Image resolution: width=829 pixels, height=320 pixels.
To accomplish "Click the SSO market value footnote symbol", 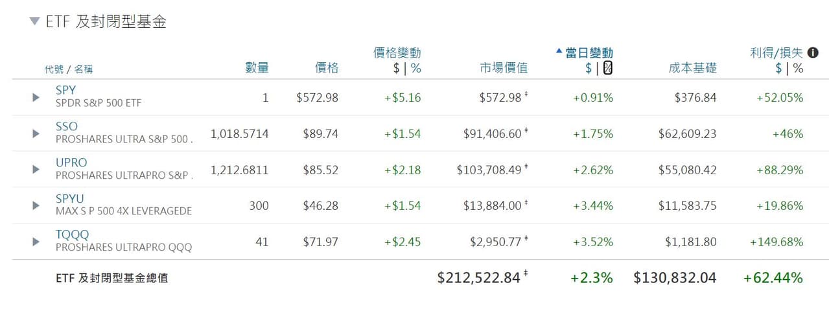I will coord(526,131).
